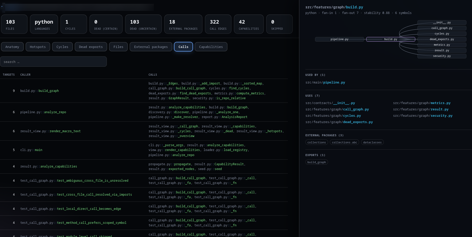This screenshot has width=472, height=237.
Task: Click the compute_metrics call reference
Action: [250, 93]
